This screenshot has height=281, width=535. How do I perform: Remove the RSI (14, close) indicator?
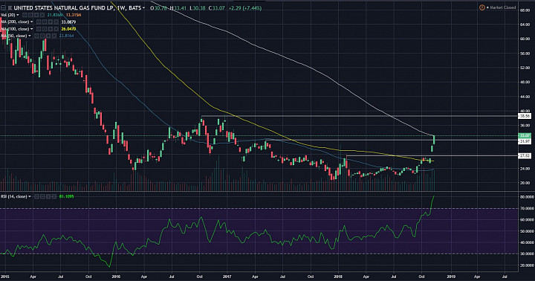54,196
